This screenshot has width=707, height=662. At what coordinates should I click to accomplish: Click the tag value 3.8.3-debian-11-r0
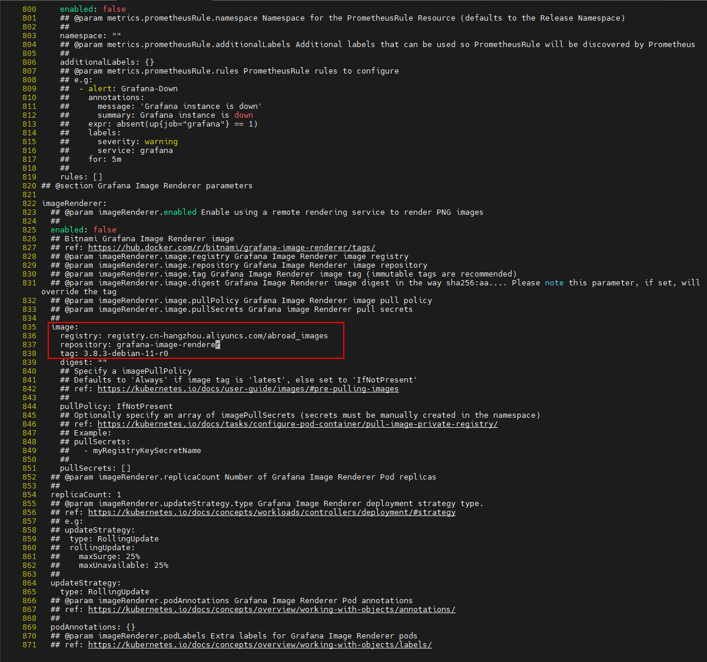coord(125,354)
